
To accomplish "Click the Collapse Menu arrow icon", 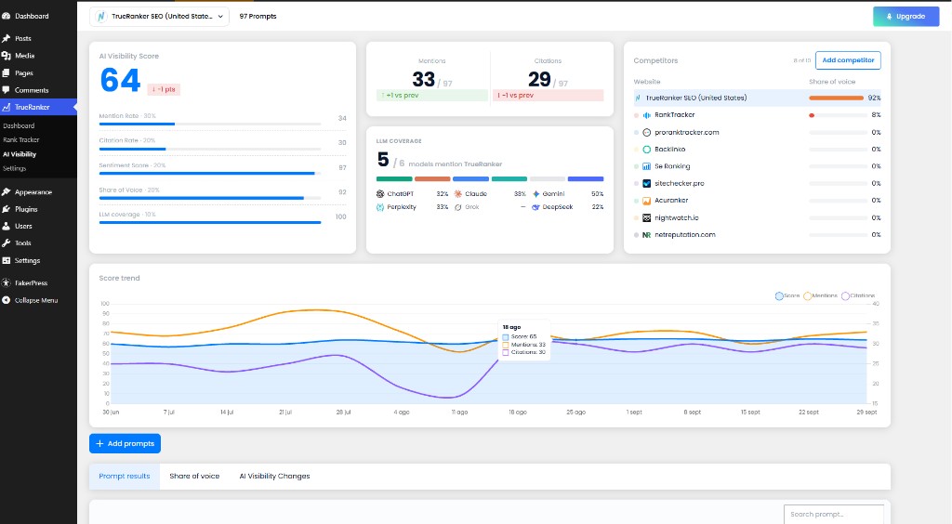I will (x=7, y=300).
